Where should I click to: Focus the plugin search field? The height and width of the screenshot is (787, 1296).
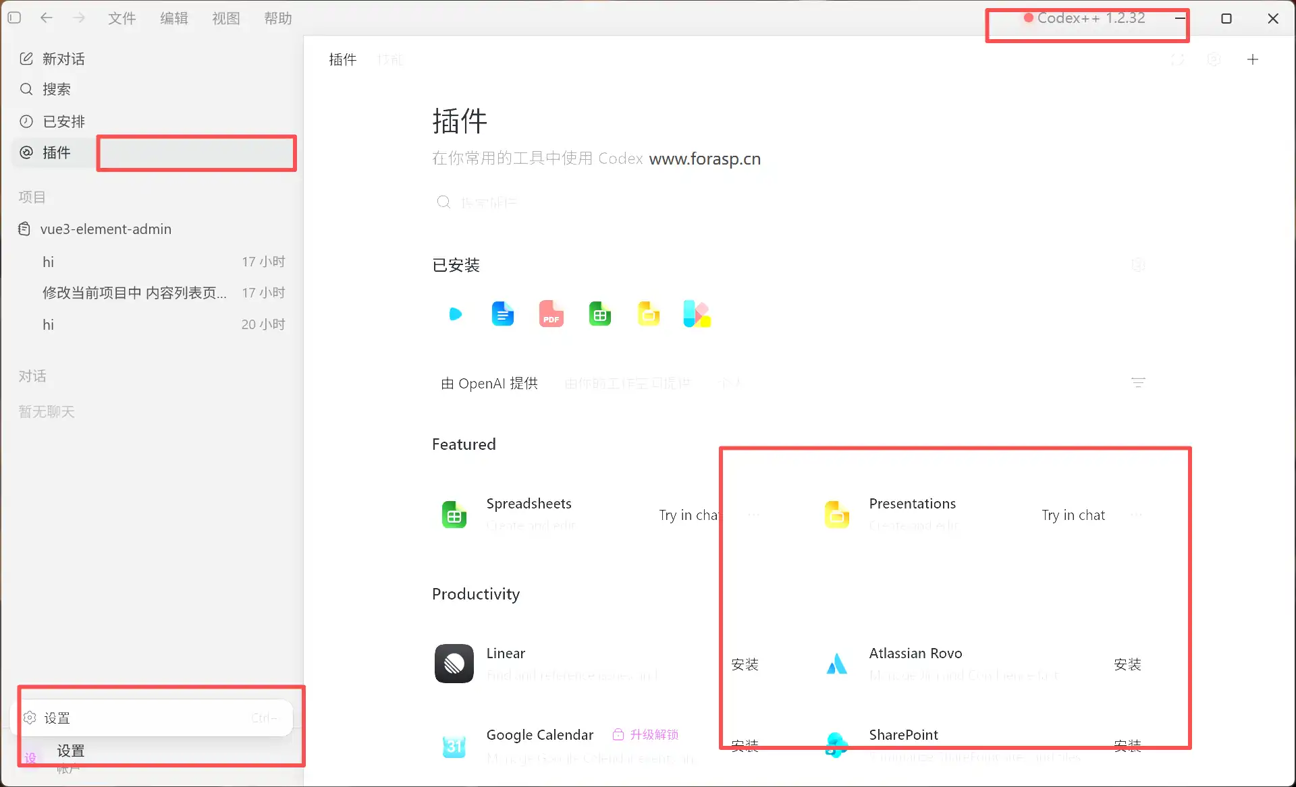pos(790,202)
